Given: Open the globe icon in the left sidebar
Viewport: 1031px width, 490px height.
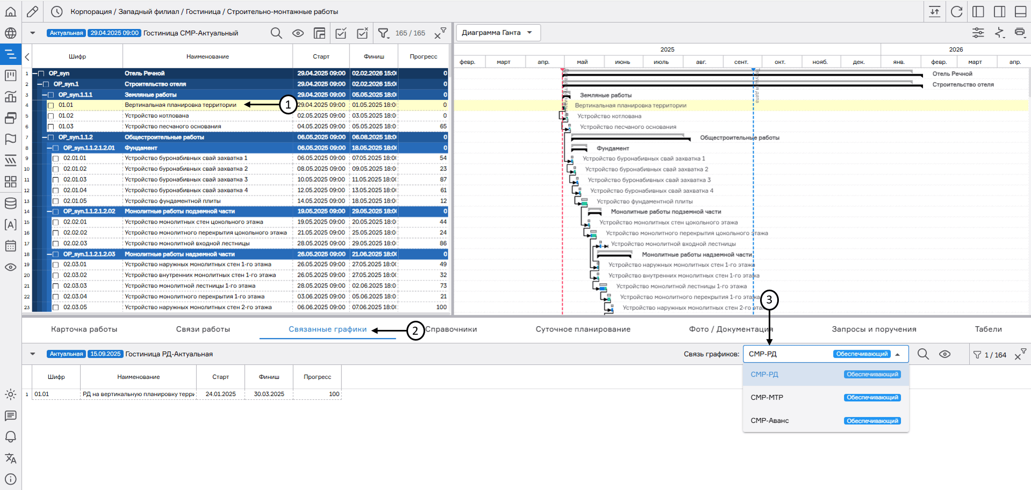Looking at the screenshot, I should 10,33.
